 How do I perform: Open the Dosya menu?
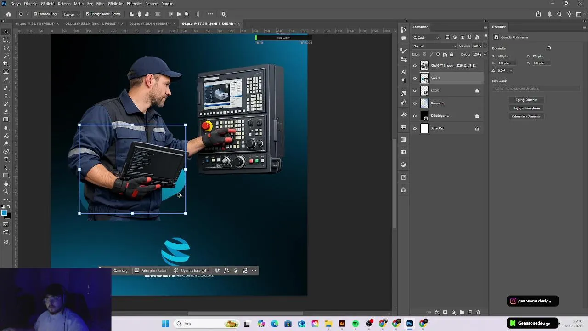click(x=16, y=4)
